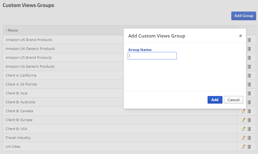Cancel the Add Custom Views Group dialog
The width and height of the screenshot is (258, 154).
pyautogui.click(x=233, y=100)
